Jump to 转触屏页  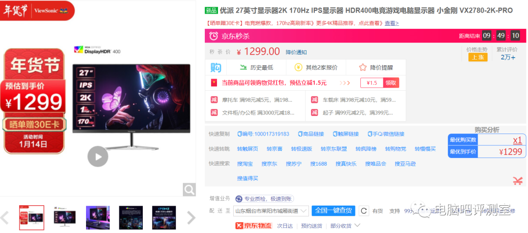(x=247, y=149)
